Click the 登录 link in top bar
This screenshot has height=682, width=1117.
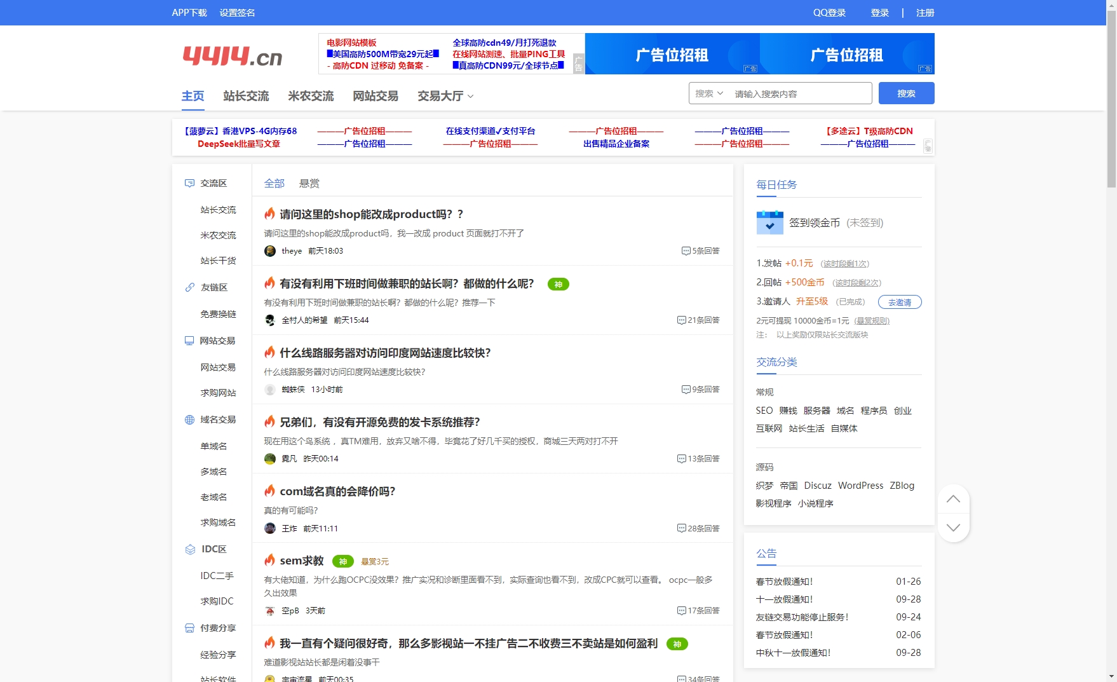pyautogui.click(x=879, y=13)
